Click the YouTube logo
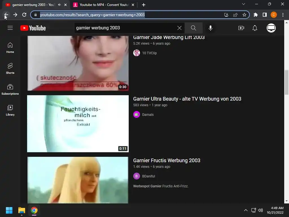Viewport: 289px width, 217px height. [x=33, y=28]
